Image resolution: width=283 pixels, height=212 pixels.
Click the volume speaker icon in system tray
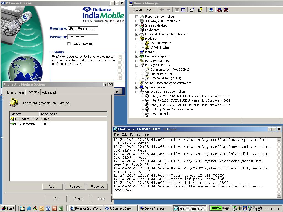point(239,208)
